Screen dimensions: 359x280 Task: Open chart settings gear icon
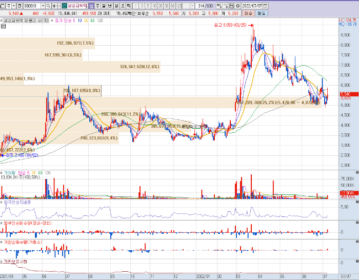point(238,6)
